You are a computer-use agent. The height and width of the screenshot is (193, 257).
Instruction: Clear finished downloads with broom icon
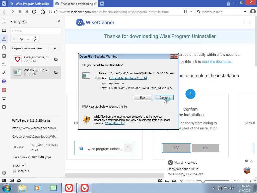coord(35,39)
